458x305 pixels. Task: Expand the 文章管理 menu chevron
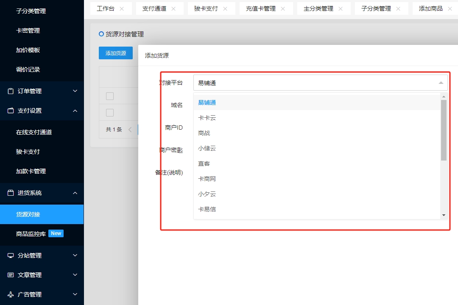(x=75, y=275)
